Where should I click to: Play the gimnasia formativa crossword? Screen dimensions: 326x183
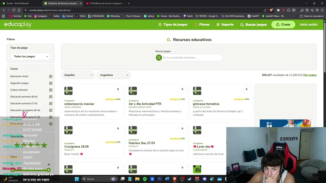click(247, 89)
